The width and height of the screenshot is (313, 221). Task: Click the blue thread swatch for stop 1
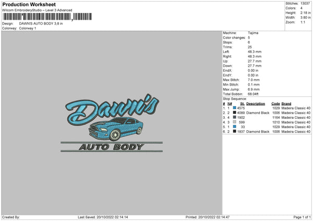(235, 108)
